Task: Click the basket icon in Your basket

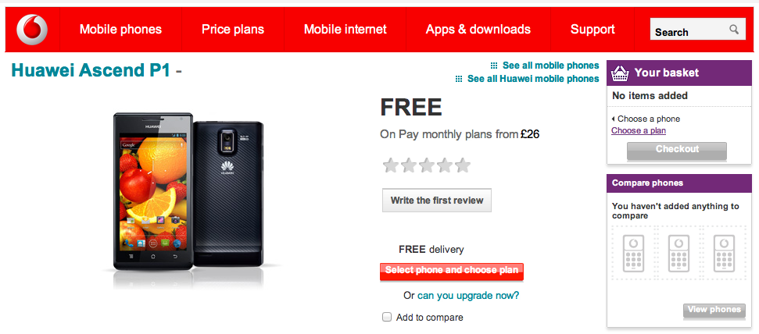Action: point(620,73)
